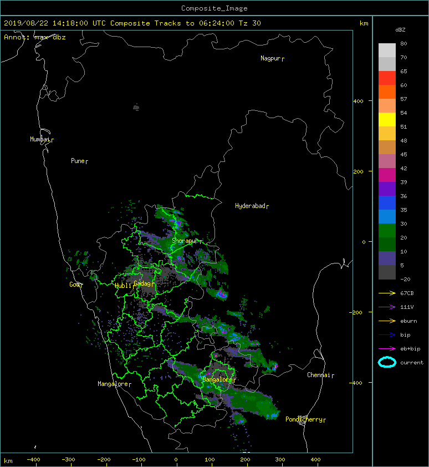This screenshot has width=429, height=467.
Task: Click the cyan current ellipse icon
Action: pyautogui.click(x=387, y=362)
